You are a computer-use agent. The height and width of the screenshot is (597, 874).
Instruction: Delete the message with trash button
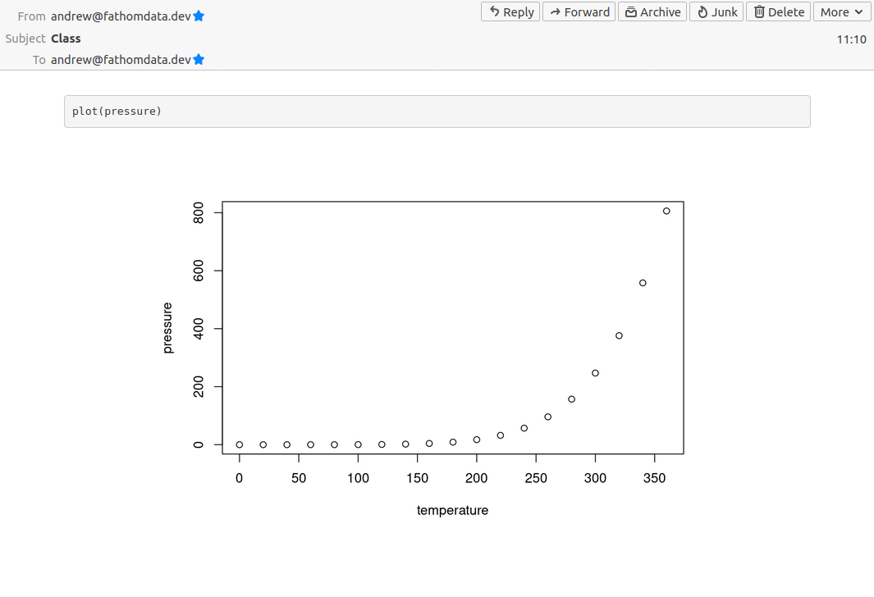[778, 11]
